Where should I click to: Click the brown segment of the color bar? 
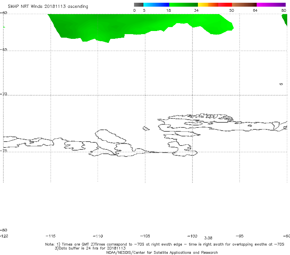244,5
